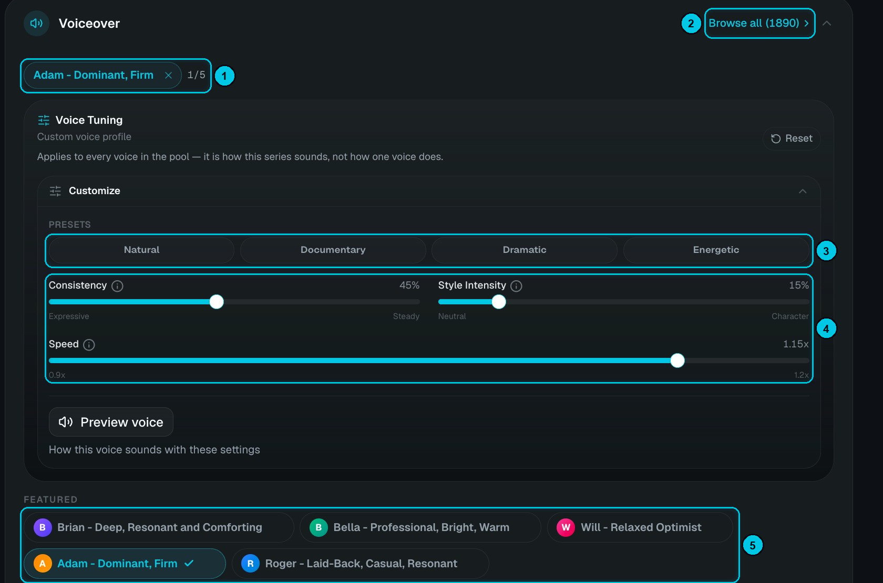This screenshot has height=583, width=883.
Task: Click the checkmark on Adam's featured voice
Action: (189, 563)
